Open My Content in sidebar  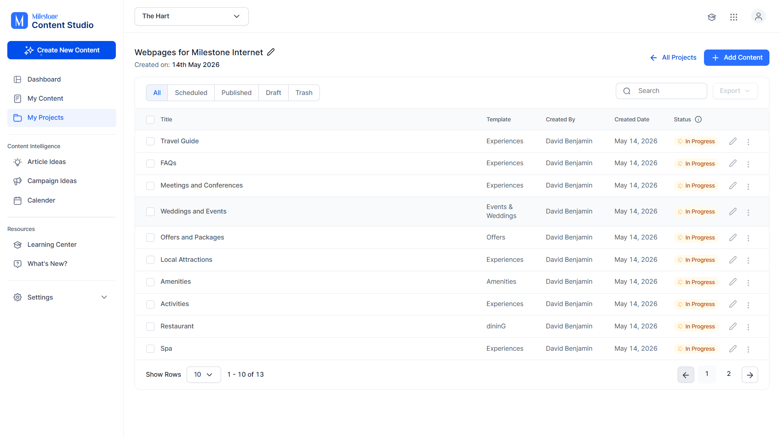[x=62, y=99]
